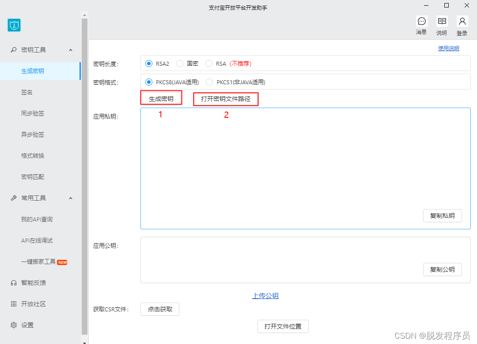Open 设置 gear icon
The width and height of the screenshot is (477, 344).
(14, 325)
